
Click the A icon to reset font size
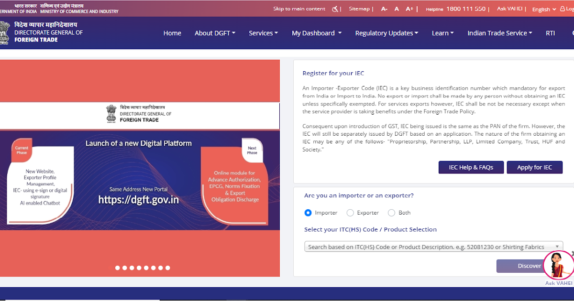click(396, 8)
